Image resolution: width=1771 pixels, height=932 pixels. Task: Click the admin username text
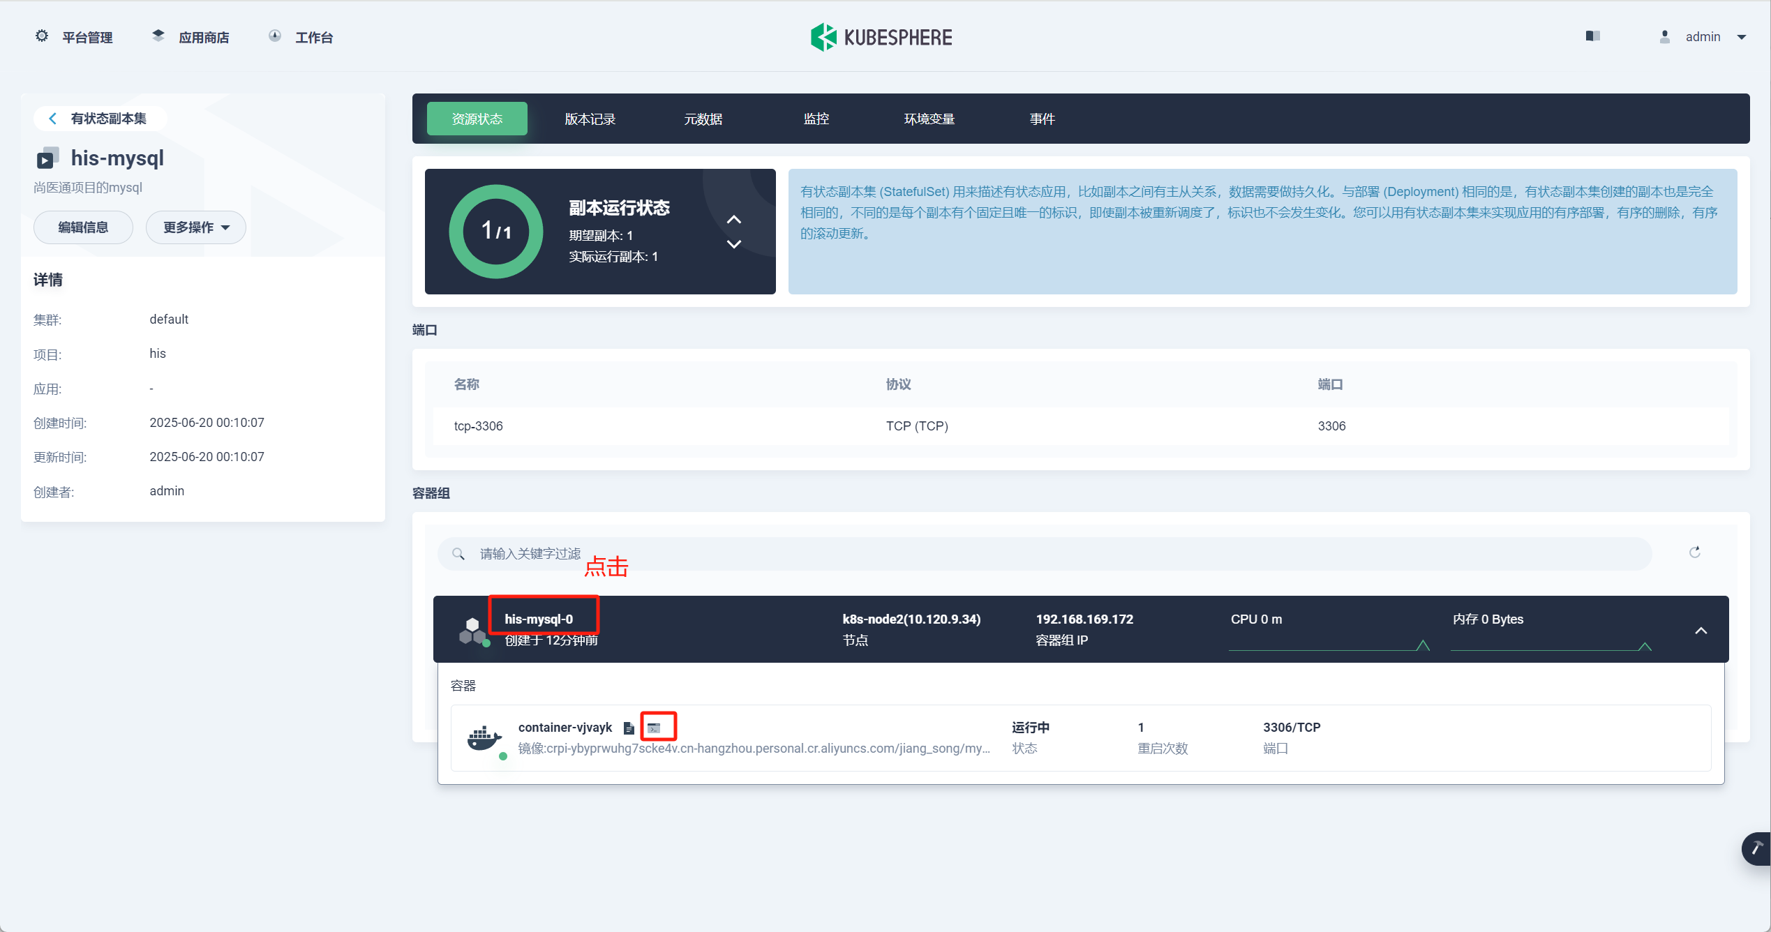1703,37
